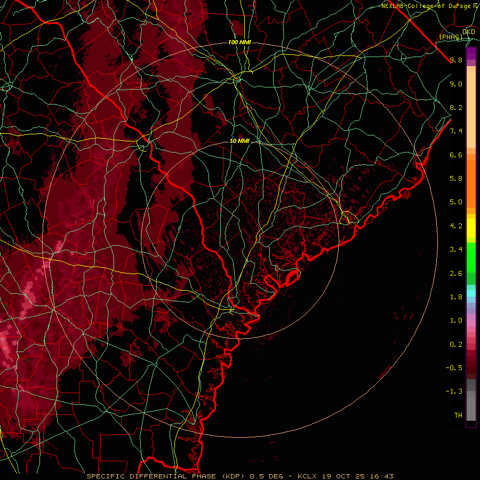Click the purple swatch atop the color scale
480x480 pixels.
tap(471, 53)
